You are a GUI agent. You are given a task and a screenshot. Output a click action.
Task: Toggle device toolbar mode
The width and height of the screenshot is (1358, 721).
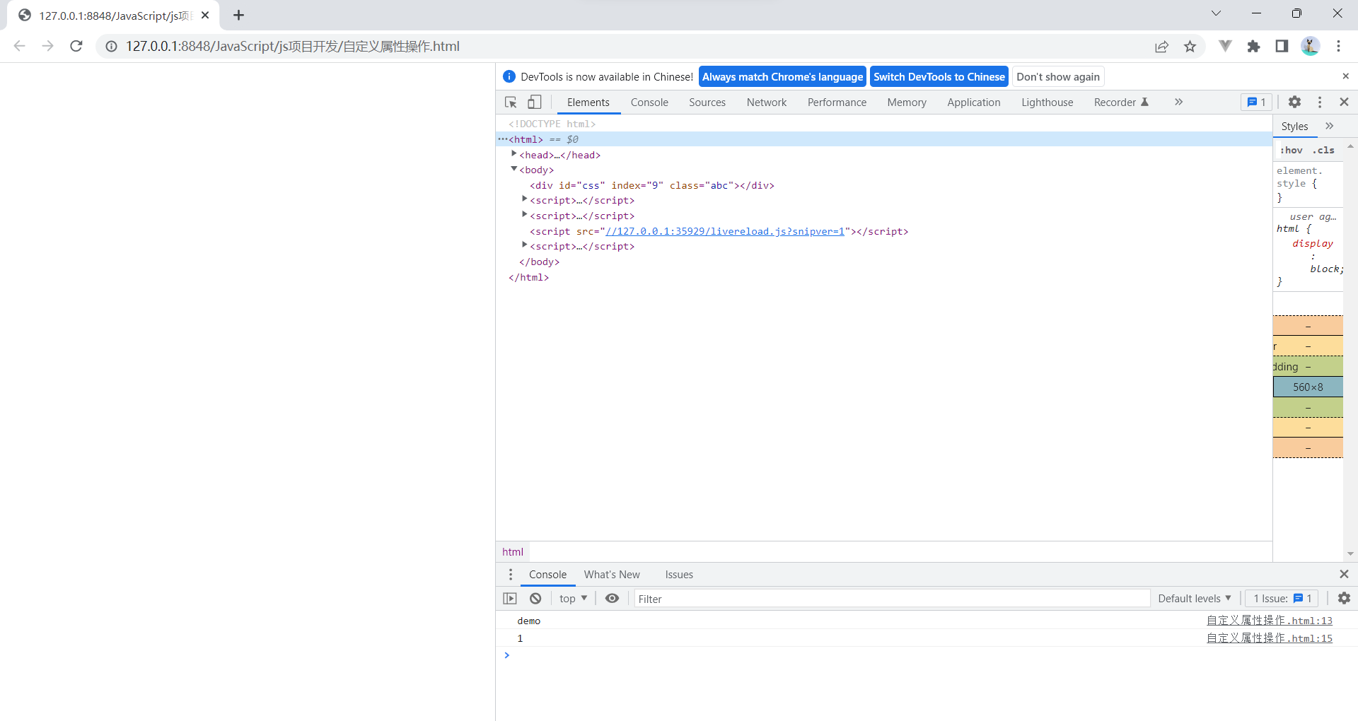[535, 102]
